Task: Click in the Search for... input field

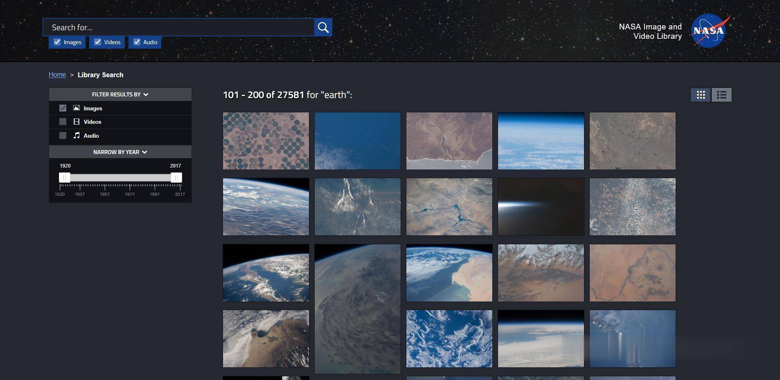Action: click(178, 27)
